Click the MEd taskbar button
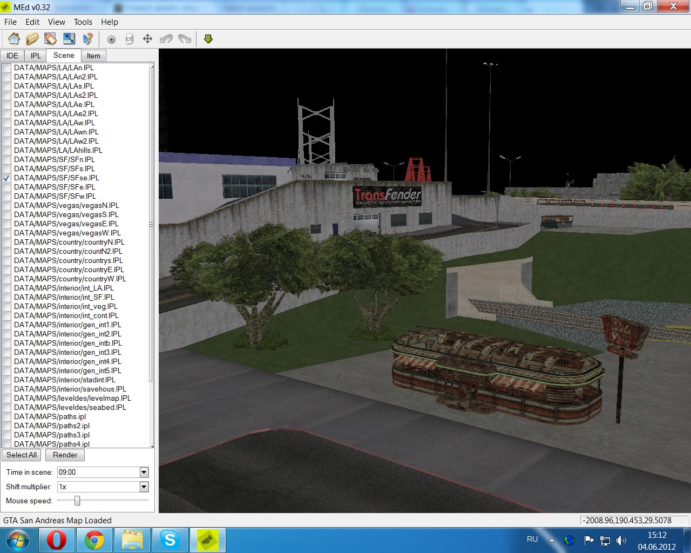 pyautogui.click(x=207, y=540)
